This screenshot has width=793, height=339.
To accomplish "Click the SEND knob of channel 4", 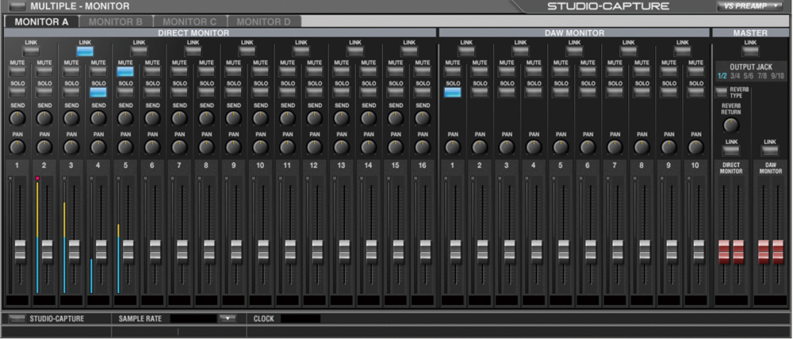I will [98, 118].
